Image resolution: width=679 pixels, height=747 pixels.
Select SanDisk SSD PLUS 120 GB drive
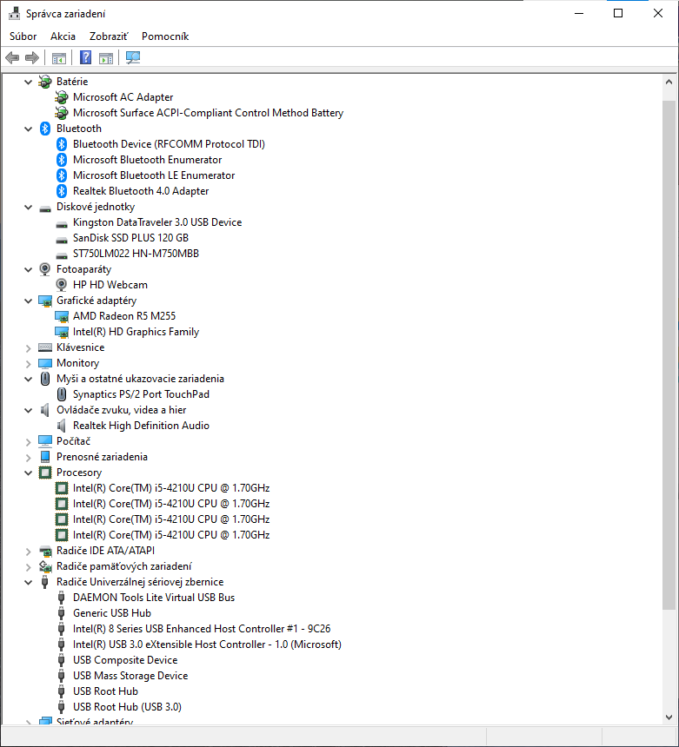coord(130,238)
